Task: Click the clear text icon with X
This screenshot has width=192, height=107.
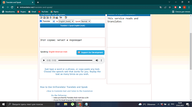Action: (x=47, y=18)
